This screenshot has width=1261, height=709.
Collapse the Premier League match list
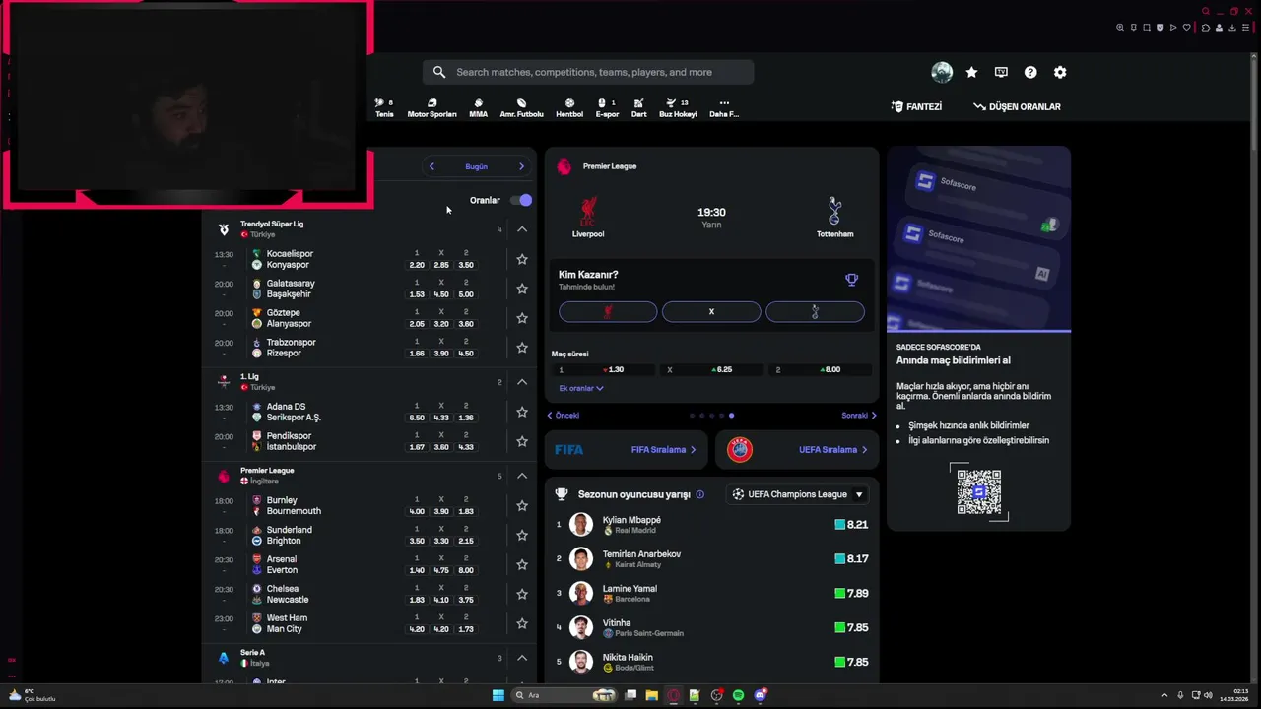[522, 476]
